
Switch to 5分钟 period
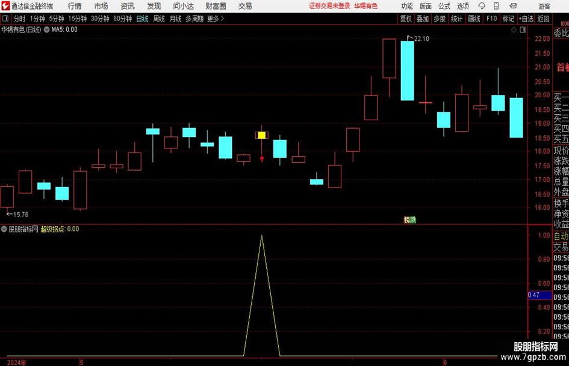point(57,19)
